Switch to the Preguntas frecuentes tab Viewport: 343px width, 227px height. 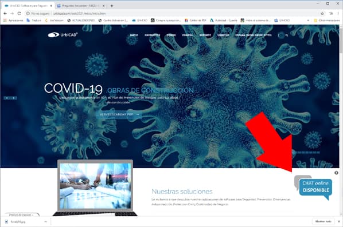pos(80,6)
